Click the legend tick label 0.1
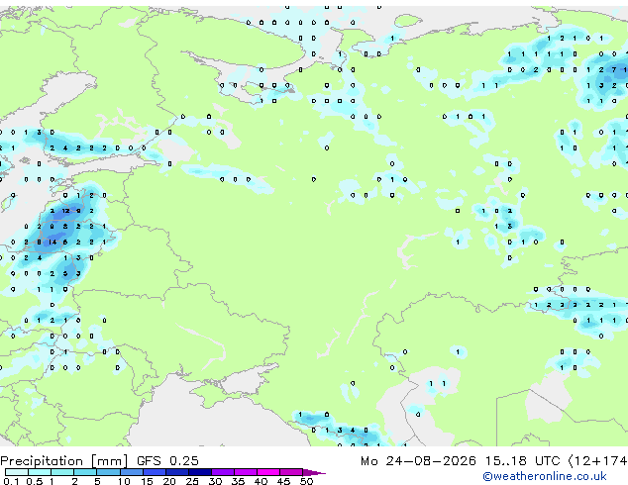 [x=11, y=481]
